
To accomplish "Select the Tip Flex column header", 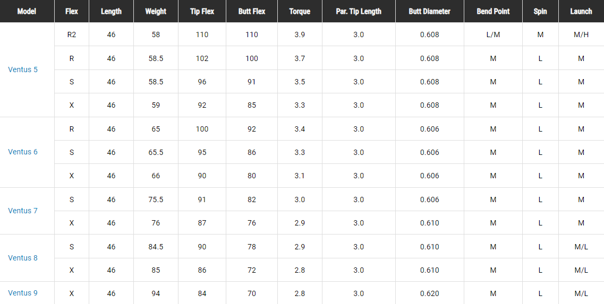I will point(202,11).
